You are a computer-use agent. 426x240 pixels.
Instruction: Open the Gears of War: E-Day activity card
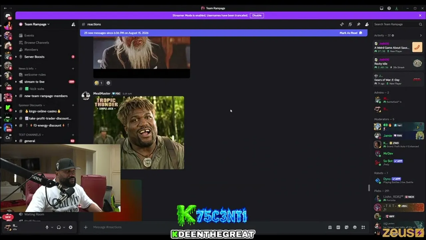pyautogui.click(x=398, y=80)
